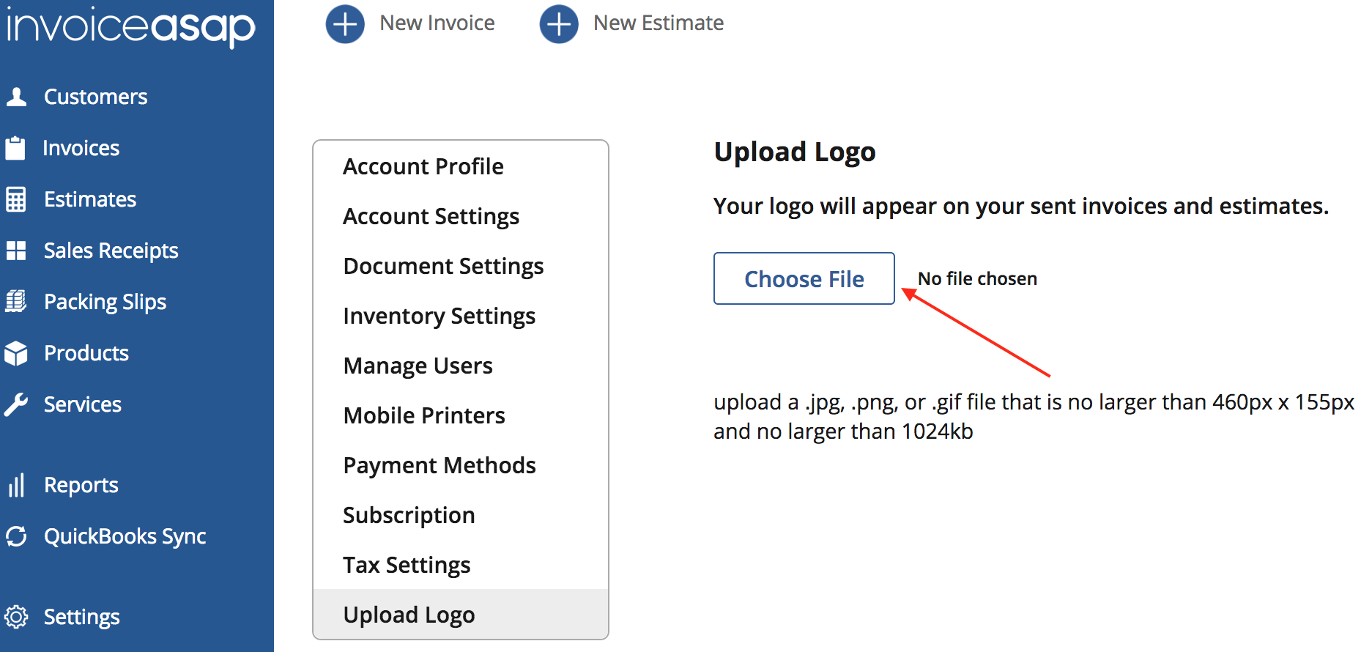Open Account Profile settings page
This screenshot has height=652, width=1361.
[423, 166]
